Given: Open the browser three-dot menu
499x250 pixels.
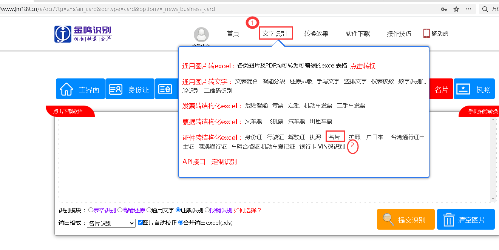Looking at the screenshot, I should [x=468, y=9].
